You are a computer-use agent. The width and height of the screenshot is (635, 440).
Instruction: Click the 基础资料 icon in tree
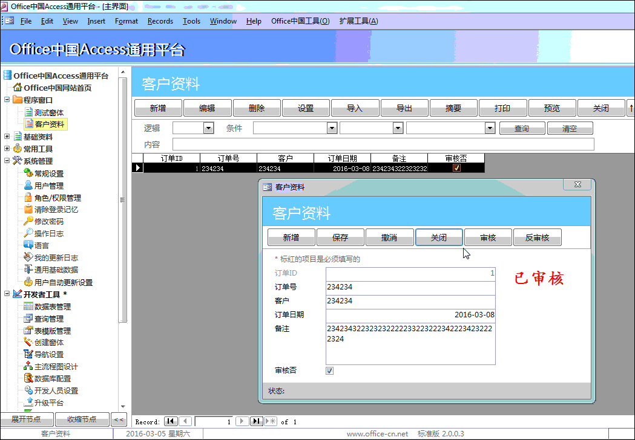[18, 137]
